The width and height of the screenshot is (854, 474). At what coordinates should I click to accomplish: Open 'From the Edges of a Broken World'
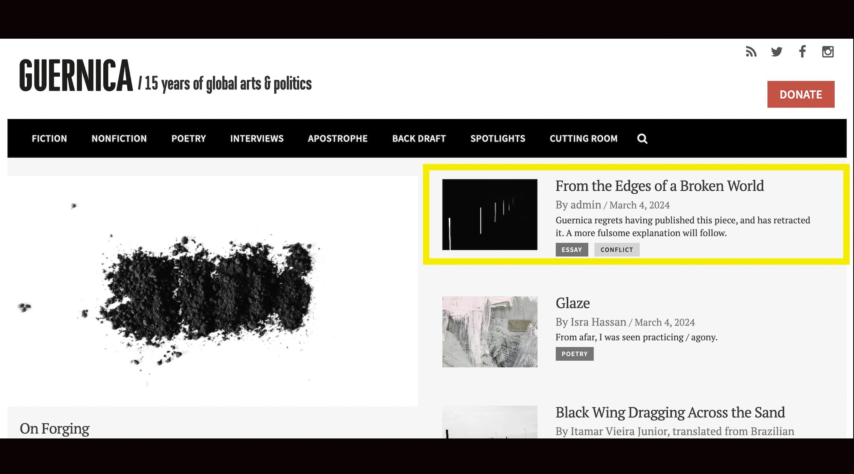pyautogui.click(x=659, y=186)
